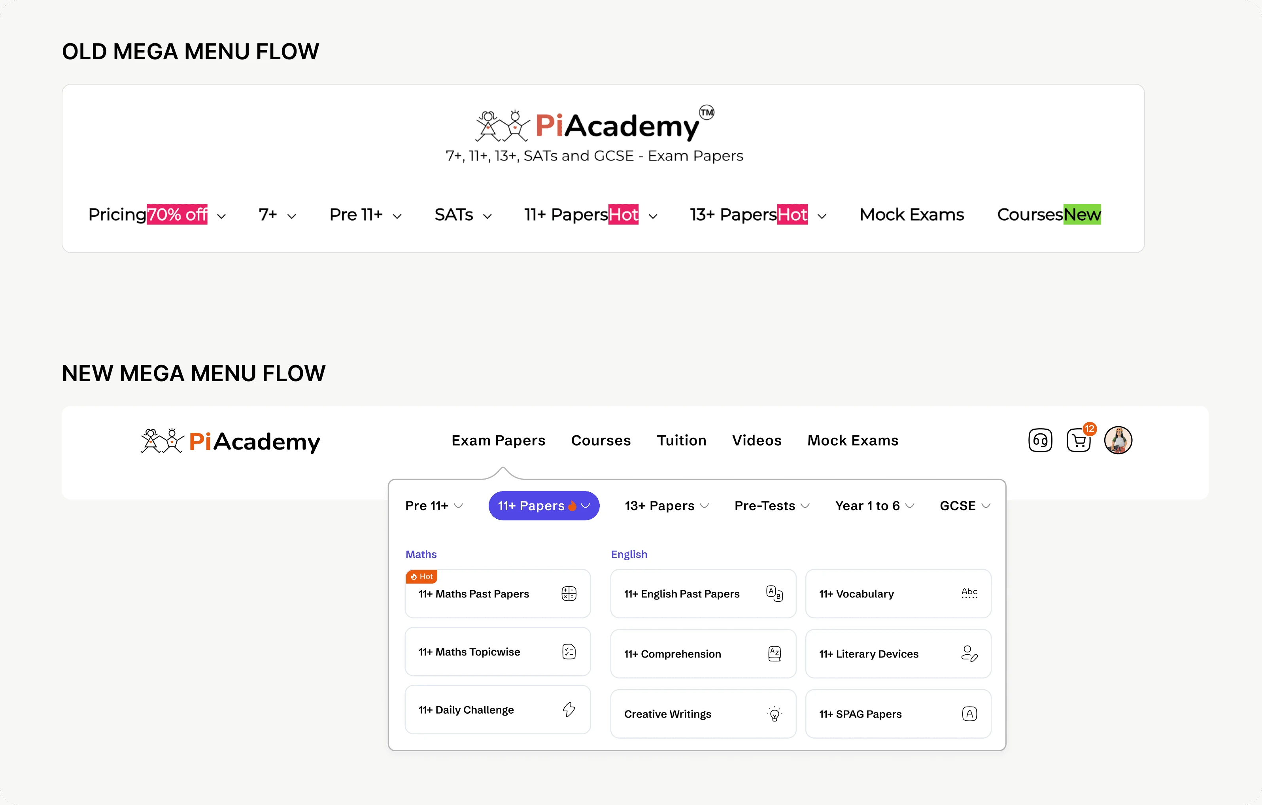Open the Tuition menu item
Image resolution: width=1262 pixels, height=805 pixels.
[x=681, y=440]
